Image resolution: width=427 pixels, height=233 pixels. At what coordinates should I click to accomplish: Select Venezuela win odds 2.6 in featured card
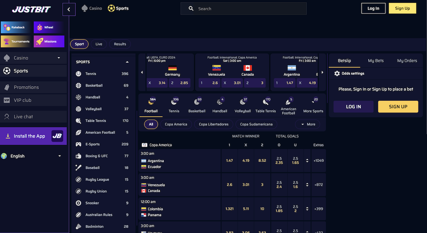(x=210, y=83)
